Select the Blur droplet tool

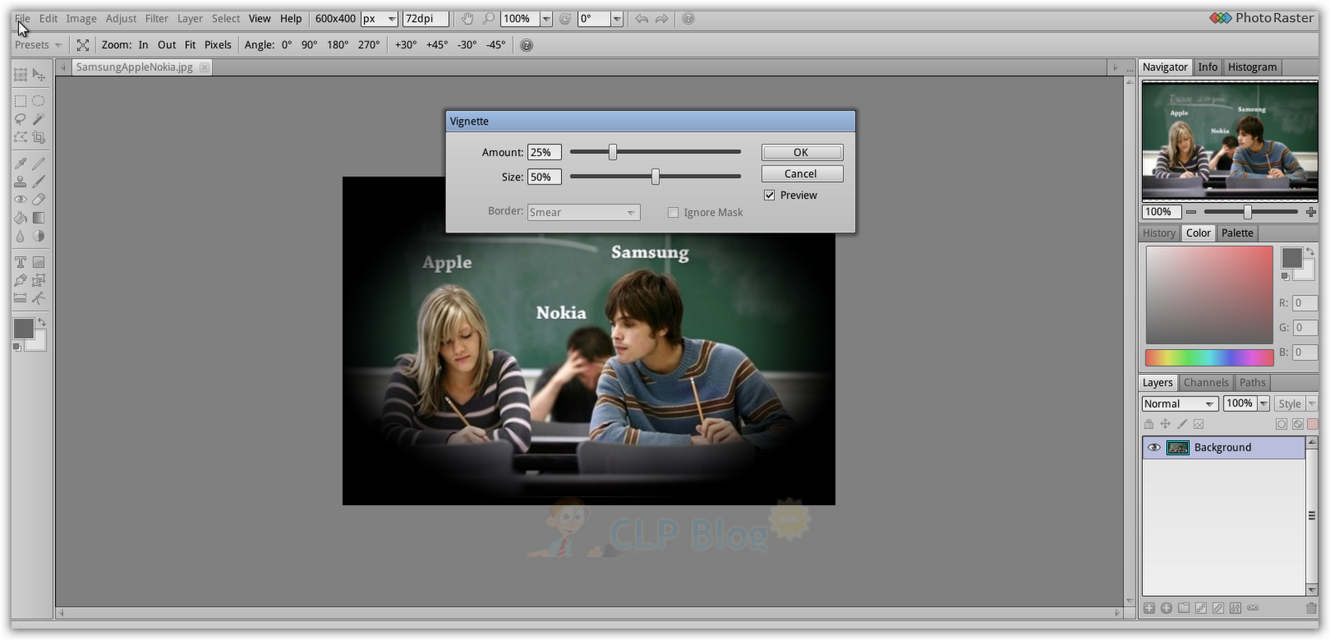(x=21, y=236)
